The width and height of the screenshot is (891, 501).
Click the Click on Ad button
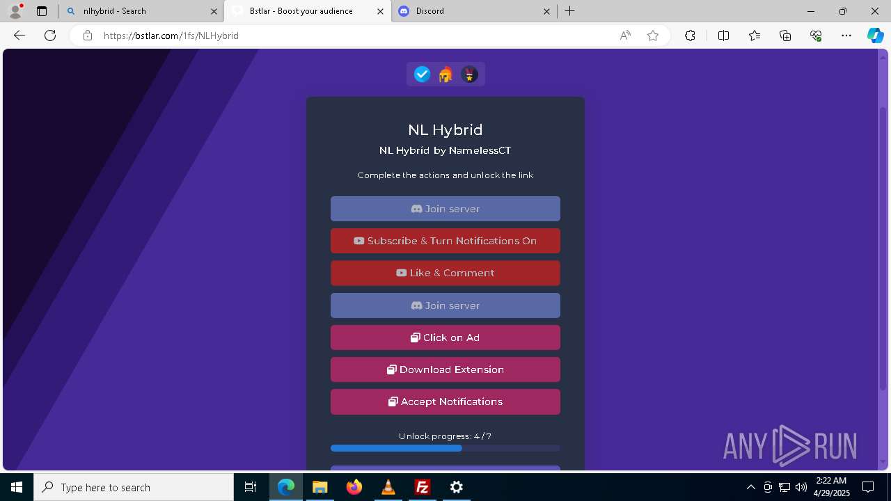click(x=445, y=337)
